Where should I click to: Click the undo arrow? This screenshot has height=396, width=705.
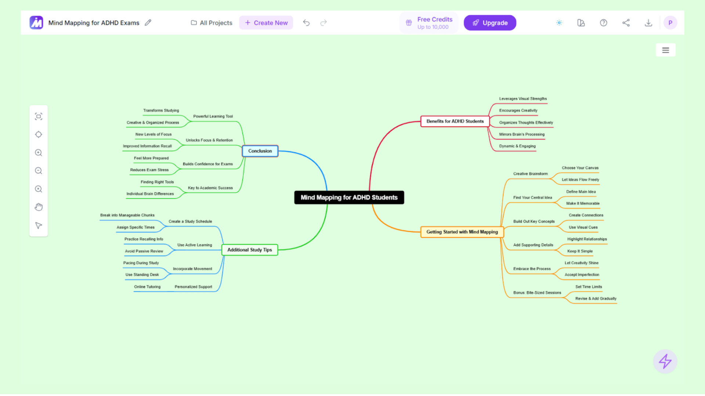tap(306, 22)
